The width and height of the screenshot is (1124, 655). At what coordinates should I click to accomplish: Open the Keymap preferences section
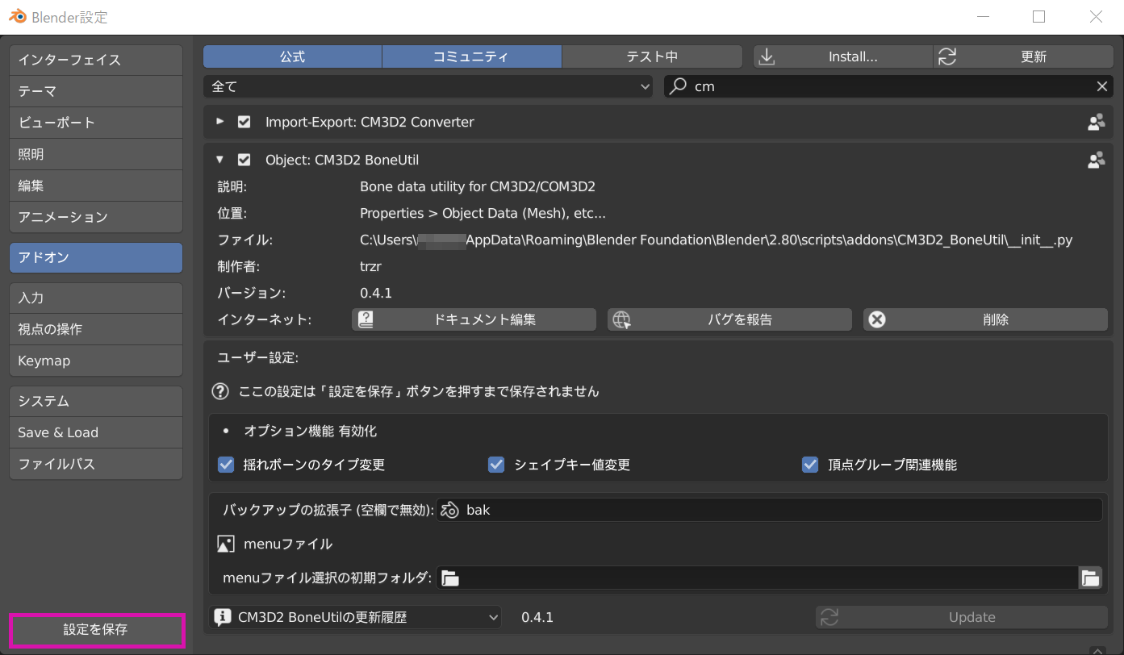[x=96, y=361]
